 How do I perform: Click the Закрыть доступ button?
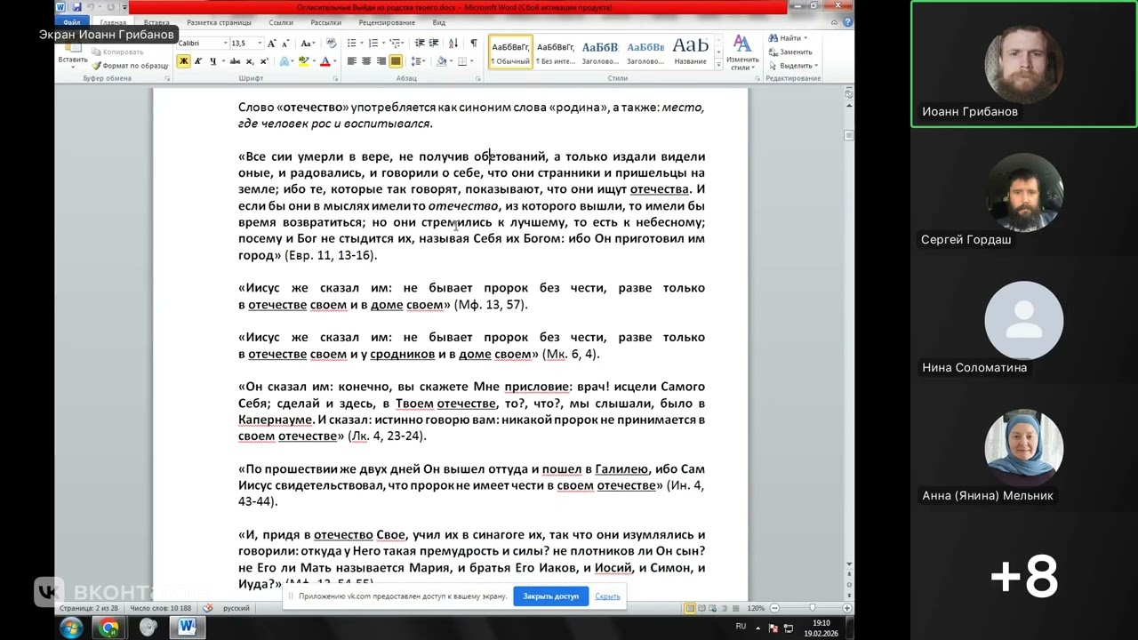[550, 596]
